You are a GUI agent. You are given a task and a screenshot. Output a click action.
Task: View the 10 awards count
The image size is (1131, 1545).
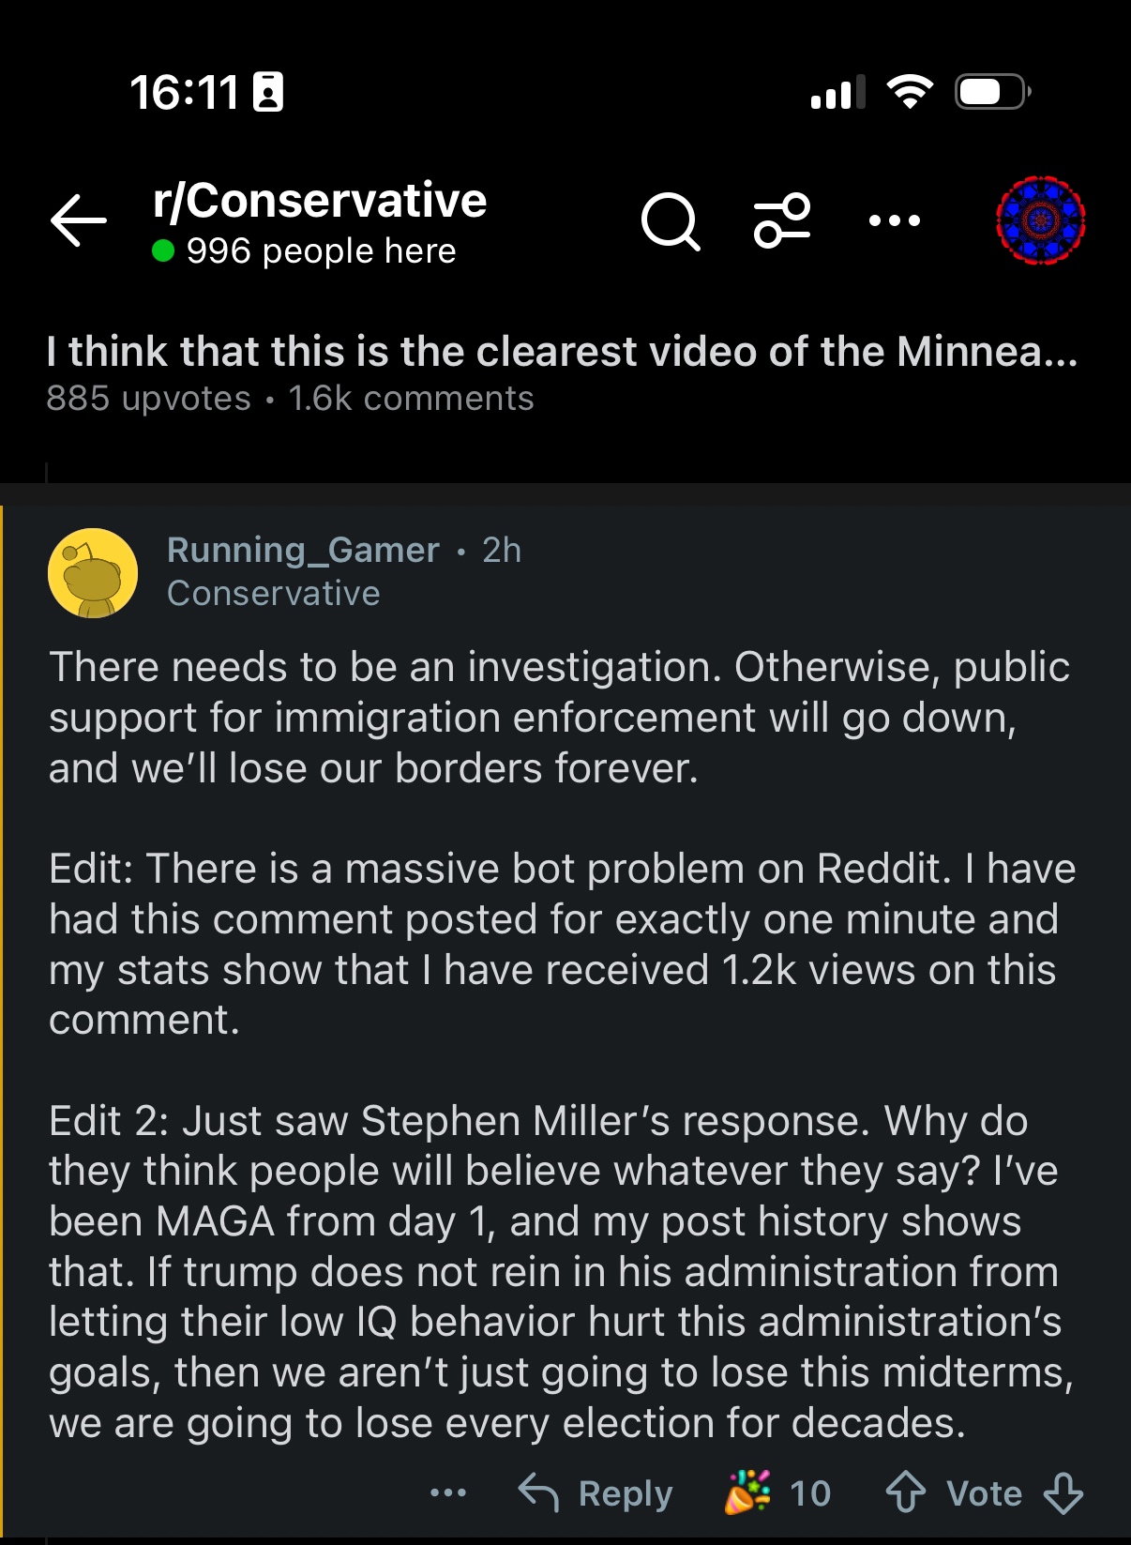[x=810, y=1493]
